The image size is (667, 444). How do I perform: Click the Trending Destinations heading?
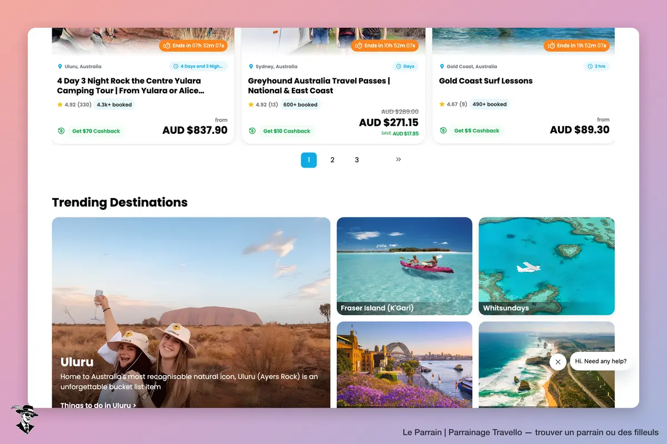pos(120,202)
